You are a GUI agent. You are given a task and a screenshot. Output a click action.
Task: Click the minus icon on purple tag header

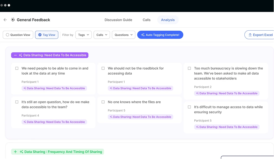coord(15,55)
